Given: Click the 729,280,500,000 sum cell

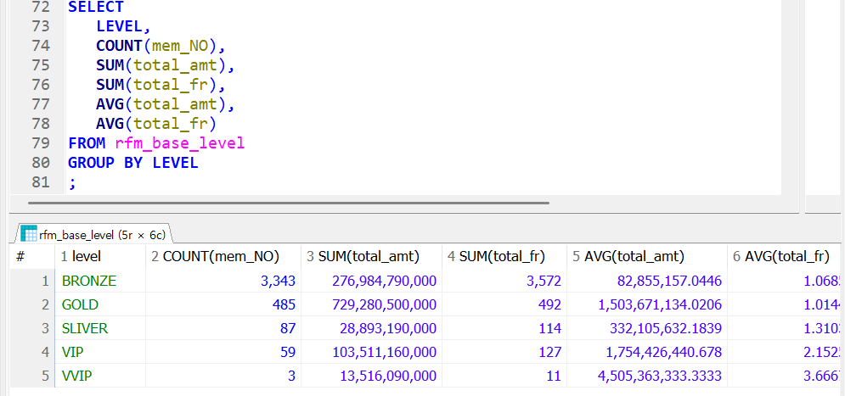Looking at the screenshot, I should pyautogui.click(x=371, y=304).
